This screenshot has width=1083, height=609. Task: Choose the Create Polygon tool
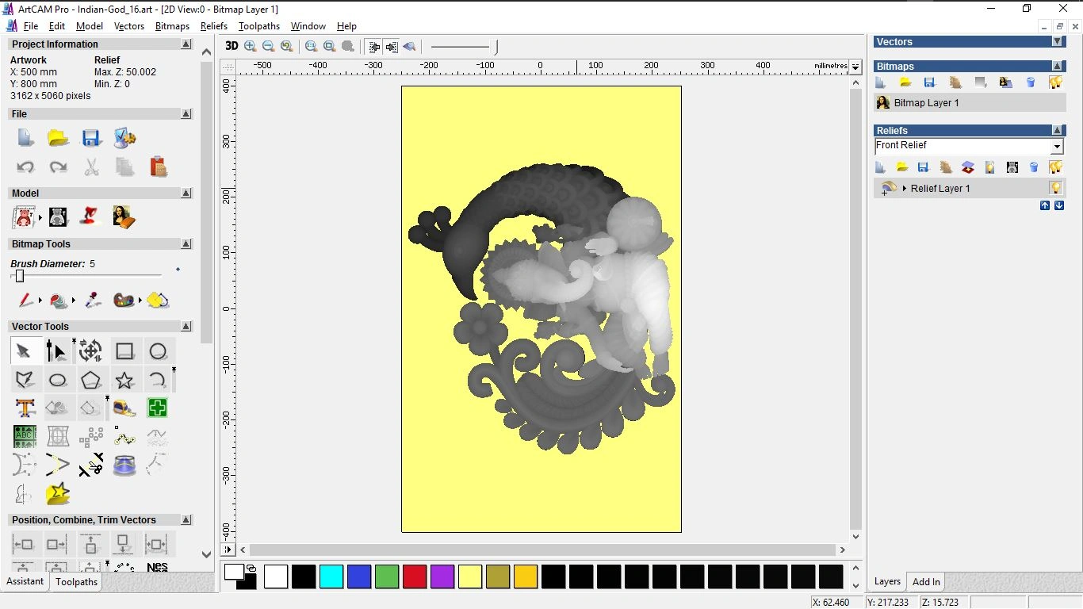pos(91,380)
